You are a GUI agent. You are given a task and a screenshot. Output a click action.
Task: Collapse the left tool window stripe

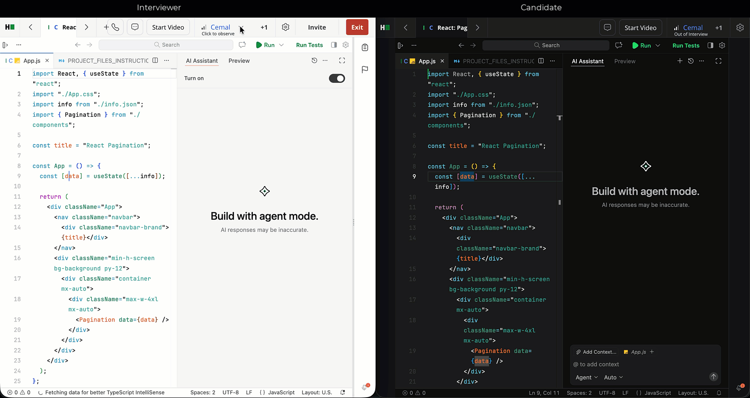click(x=5, y=45)
